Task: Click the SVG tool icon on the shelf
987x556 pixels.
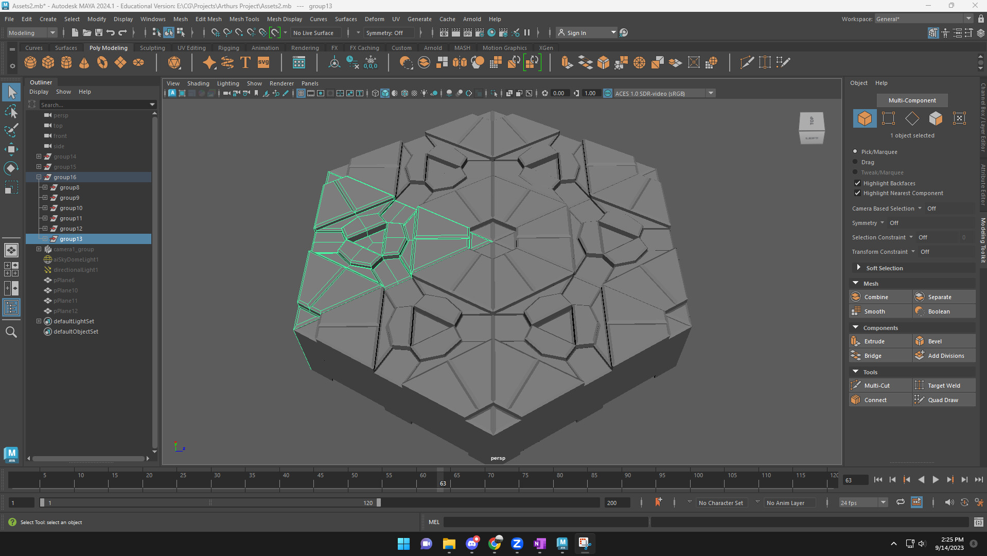Action: pos(263,62)
